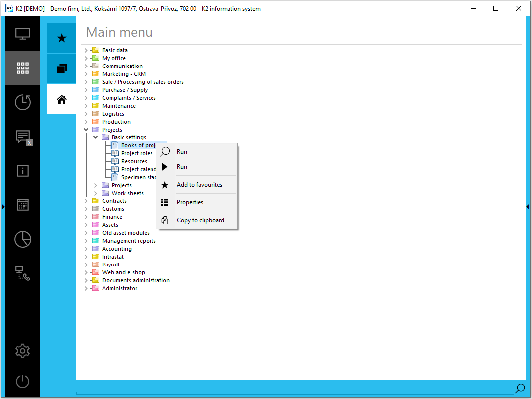Expand the Administrator node chevron
The width and height of the screenshot is (532, 399).
click(x=86, y=288)
